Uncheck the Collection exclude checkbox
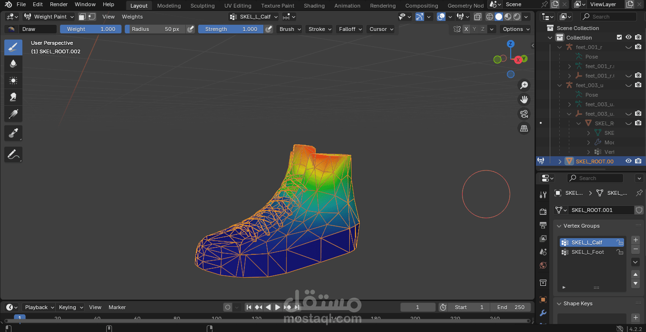Image resolution: width=646 pixels, height=332 pixels. pyautogui.click(x=619, y=37)
